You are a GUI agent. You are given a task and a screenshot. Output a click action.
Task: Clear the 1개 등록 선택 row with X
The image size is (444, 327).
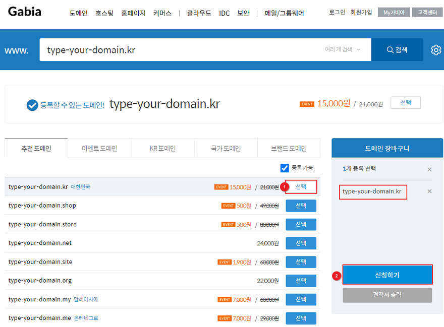[429, 169]
